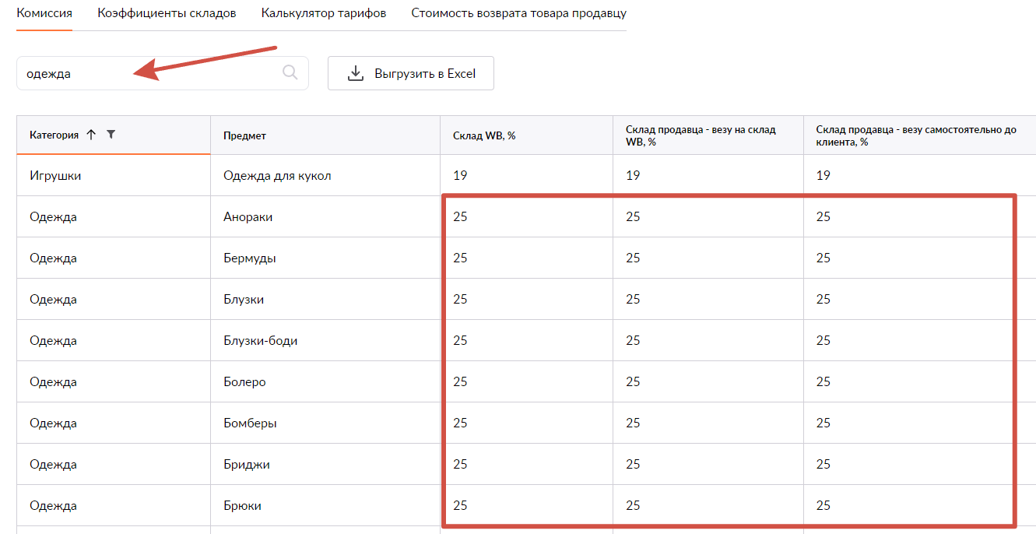Click the search magnifier icon
Screen dimensions: 1036x534
click(290, 72)
